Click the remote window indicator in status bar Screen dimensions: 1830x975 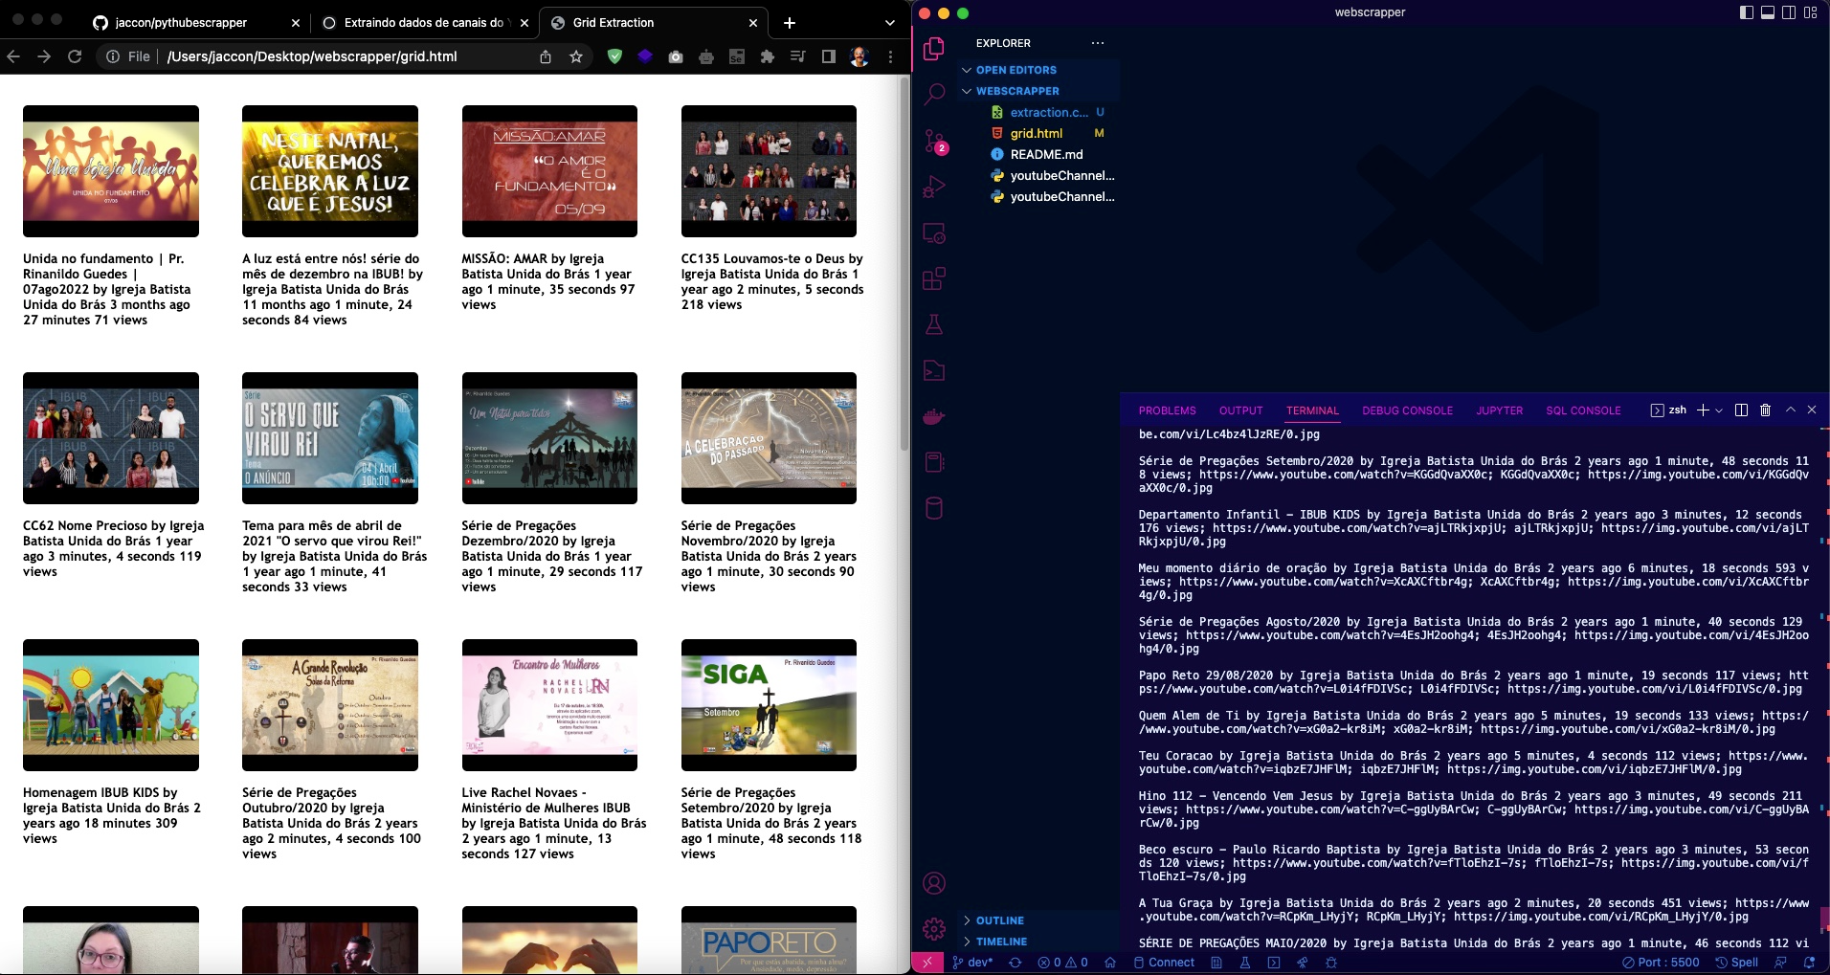(927, 963)
